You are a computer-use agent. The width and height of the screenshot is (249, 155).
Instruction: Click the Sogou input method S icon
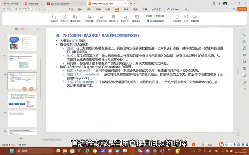[x=221, y=144]
